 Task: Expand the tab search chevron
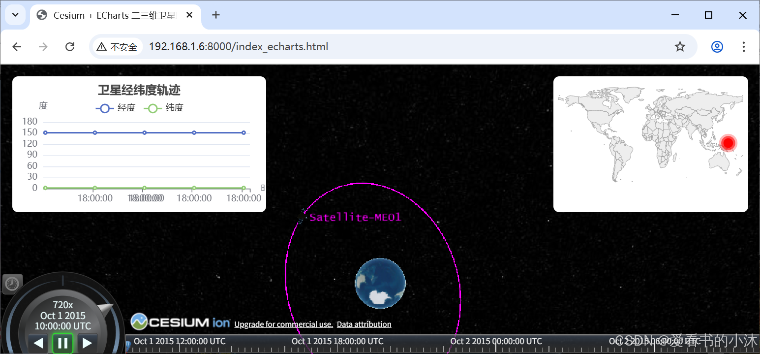14,15
